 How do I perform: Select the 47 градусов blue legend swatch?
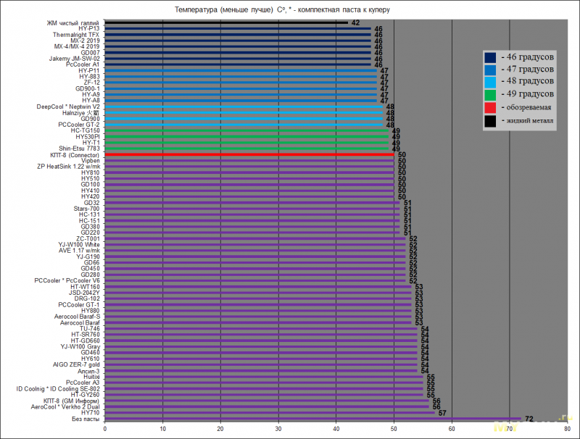(x=491, y=69)
